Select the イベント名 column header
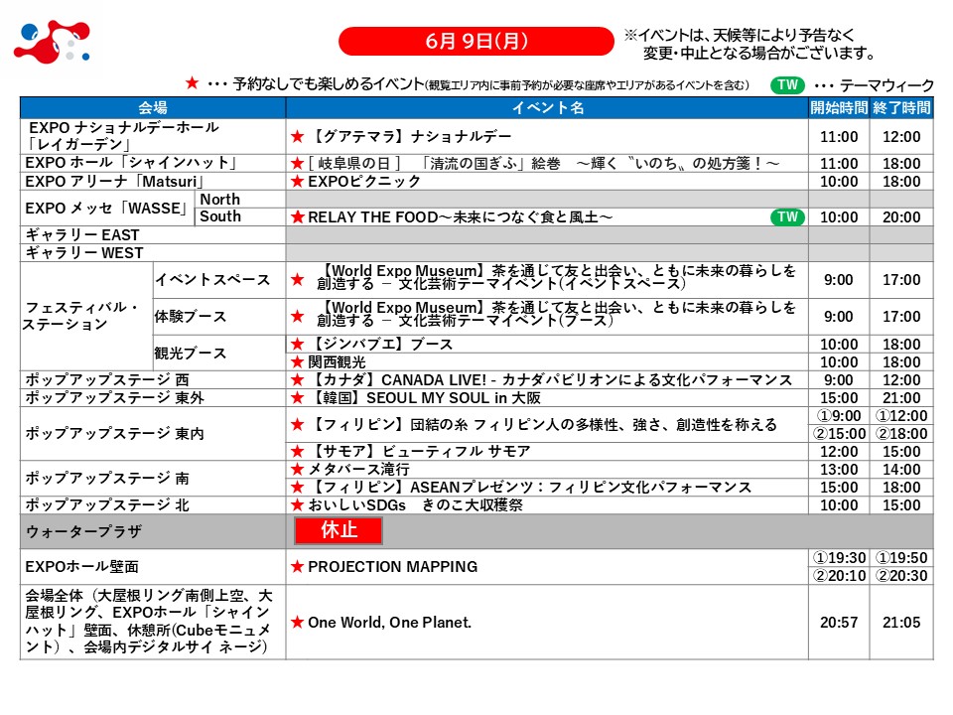Image resolution: width=953 pixels, height=715 pixels. [547, 107]
